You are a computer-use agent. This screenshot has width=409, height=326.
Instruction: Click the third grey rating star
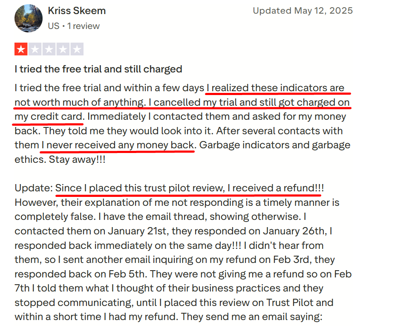click(49, 49)
